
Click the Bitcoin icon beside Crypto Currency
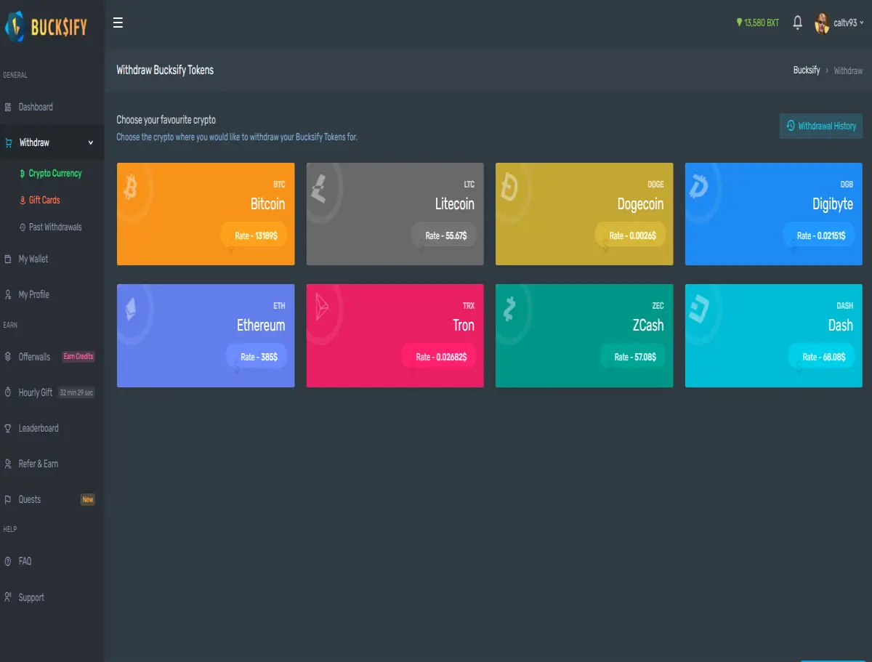pos(23,174)
